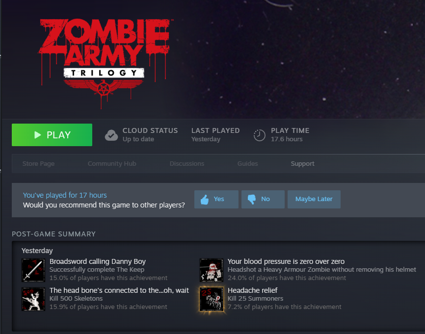Open the Store Page tab
The image size is (425, 334).
point(38,164)
